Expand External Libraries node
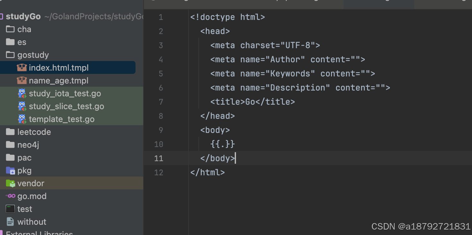Image resolution: width=472 pixels, height=235 pixels. point(39,233)
